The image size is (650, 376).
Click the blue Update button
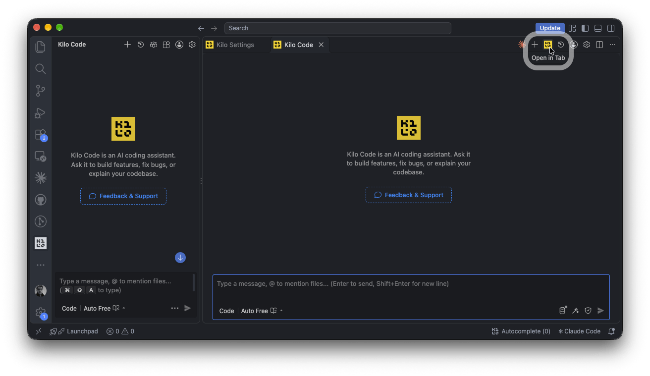(x=550, y=28)
